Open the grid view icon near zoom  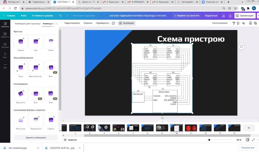click(x=247, y=140)
